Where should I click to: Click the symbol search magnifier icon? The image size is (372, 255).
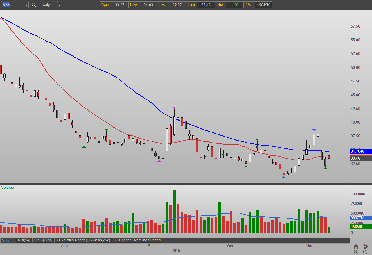pyautogui.click(x=34, y=5)
